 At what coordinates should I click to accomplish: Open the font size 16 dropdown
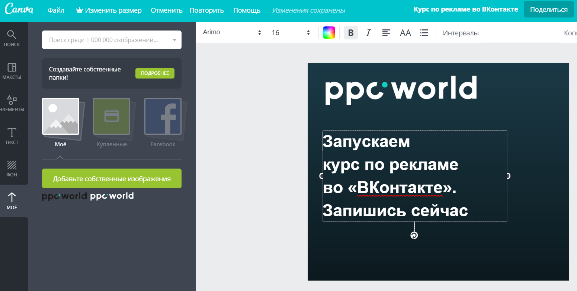291,33
